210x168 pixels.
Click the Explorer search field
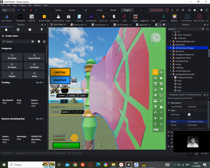point(184,29)
